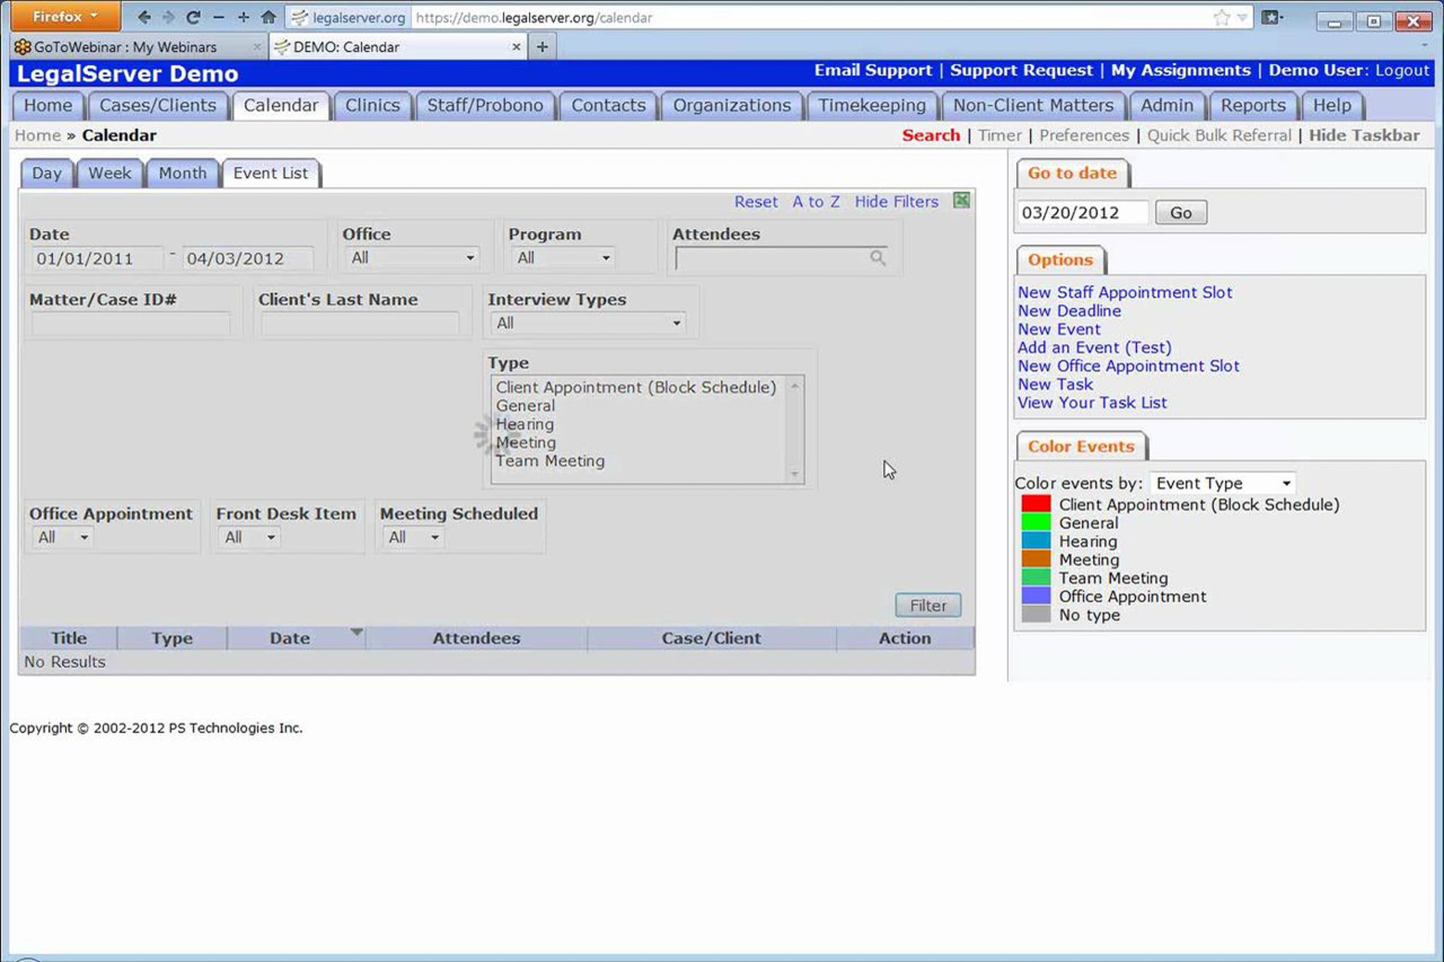
Task: Change the Color events by dropdown
Action: click(x=1223, y=484)
